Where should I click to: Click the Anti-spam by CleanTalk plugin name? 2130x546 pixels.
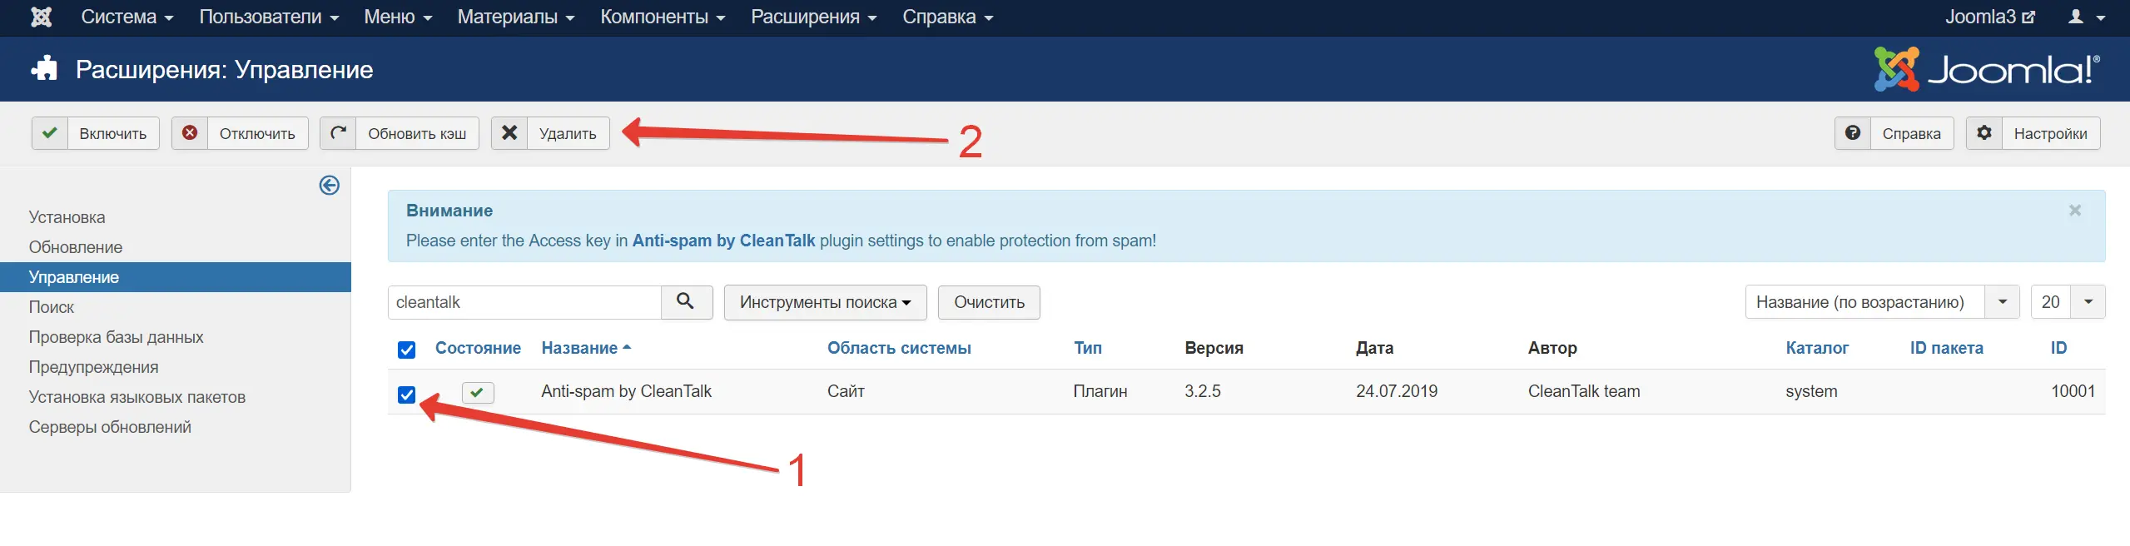(626, 391)
